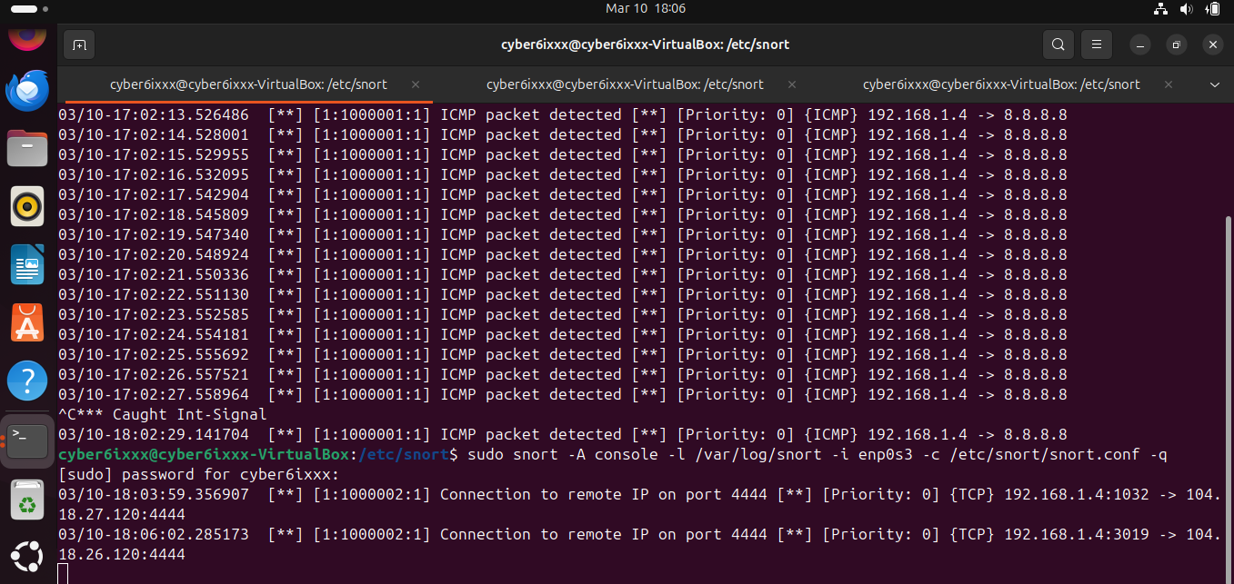Switch to the second terminal tab
Viewport: 1234px width, 584px height.
(625, 84)
